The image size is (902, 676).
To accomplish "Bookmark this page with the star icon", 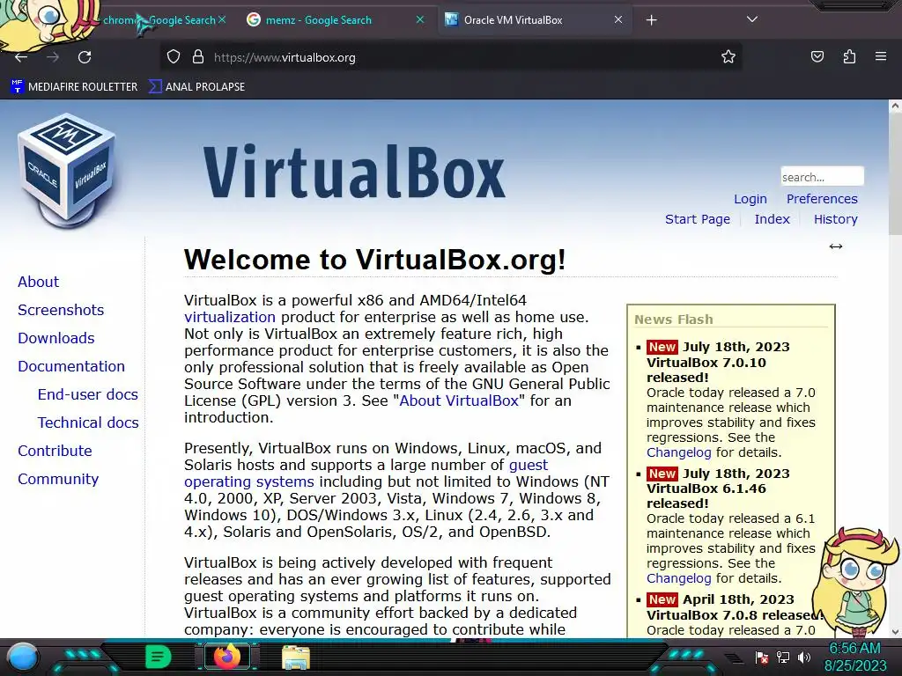I will click(728, 56).
